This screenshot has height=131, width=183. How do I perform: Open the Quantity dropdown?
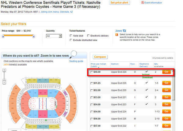[x=54, y=36]
